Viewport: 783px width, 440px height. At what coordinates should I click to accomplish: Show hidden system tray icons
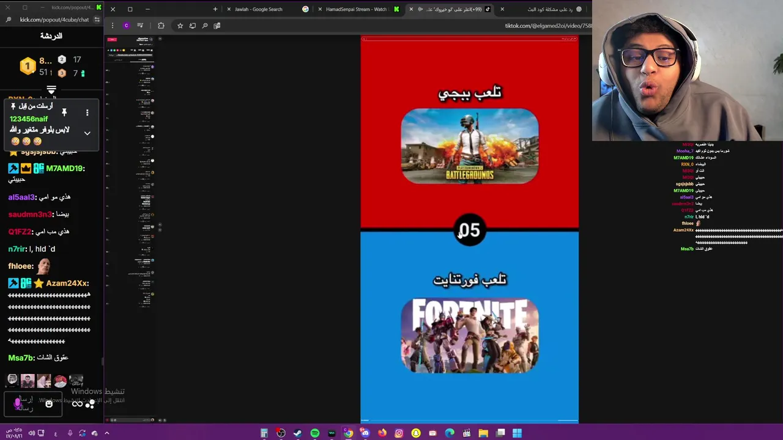106,433
